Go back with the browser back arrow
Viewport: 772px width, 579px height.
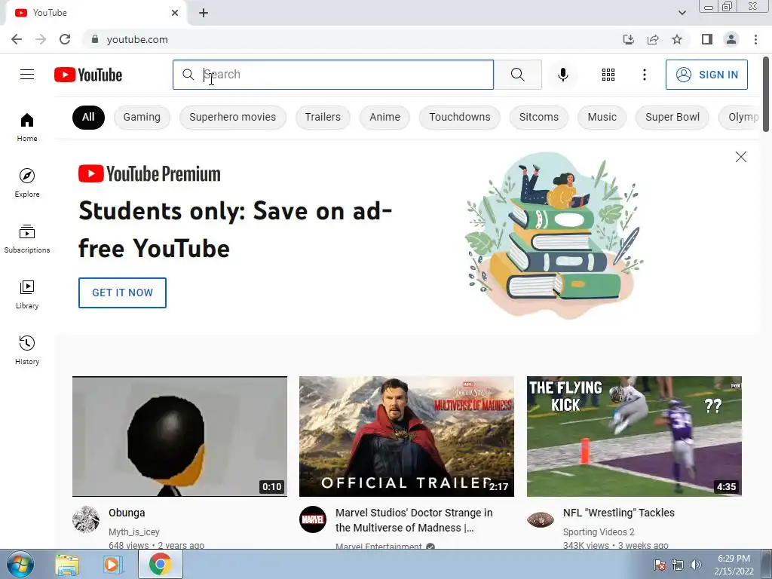17,39
